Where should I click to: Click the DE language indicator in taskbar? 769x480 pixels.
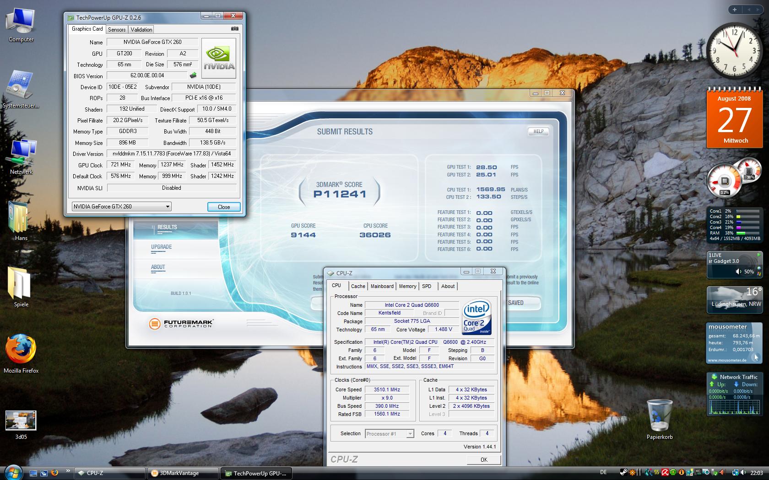603,473
